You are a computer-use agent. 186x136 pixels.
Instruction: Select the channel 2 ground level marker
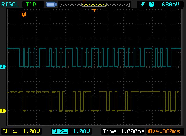pyautogui.click(x=3, y=67)
